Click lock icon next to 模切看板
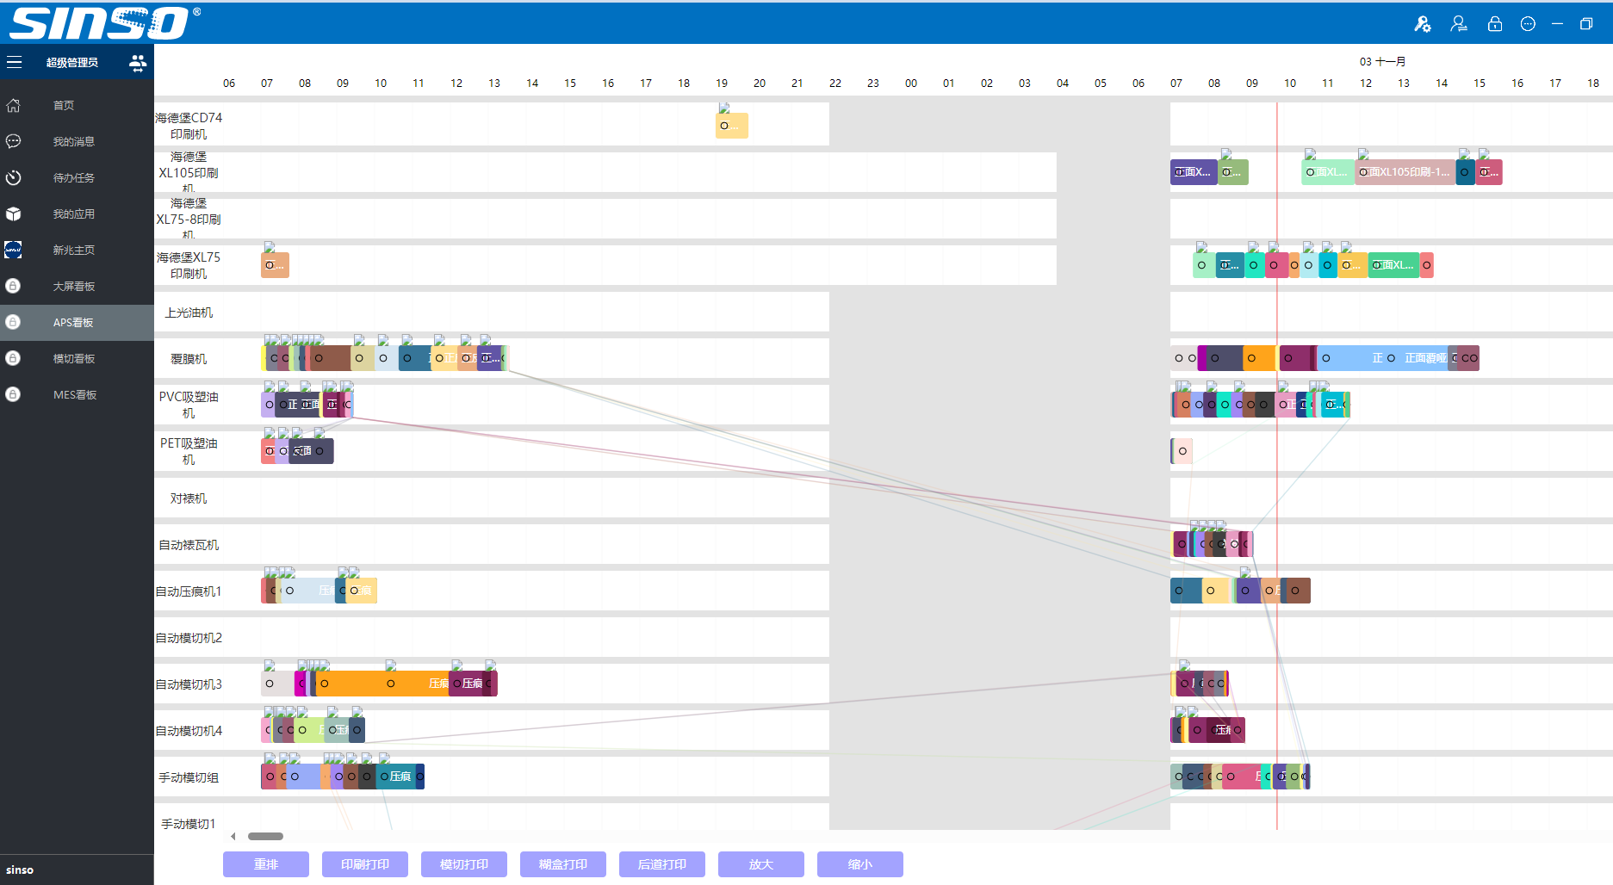 pyautogui.click(x=13, y=358)
